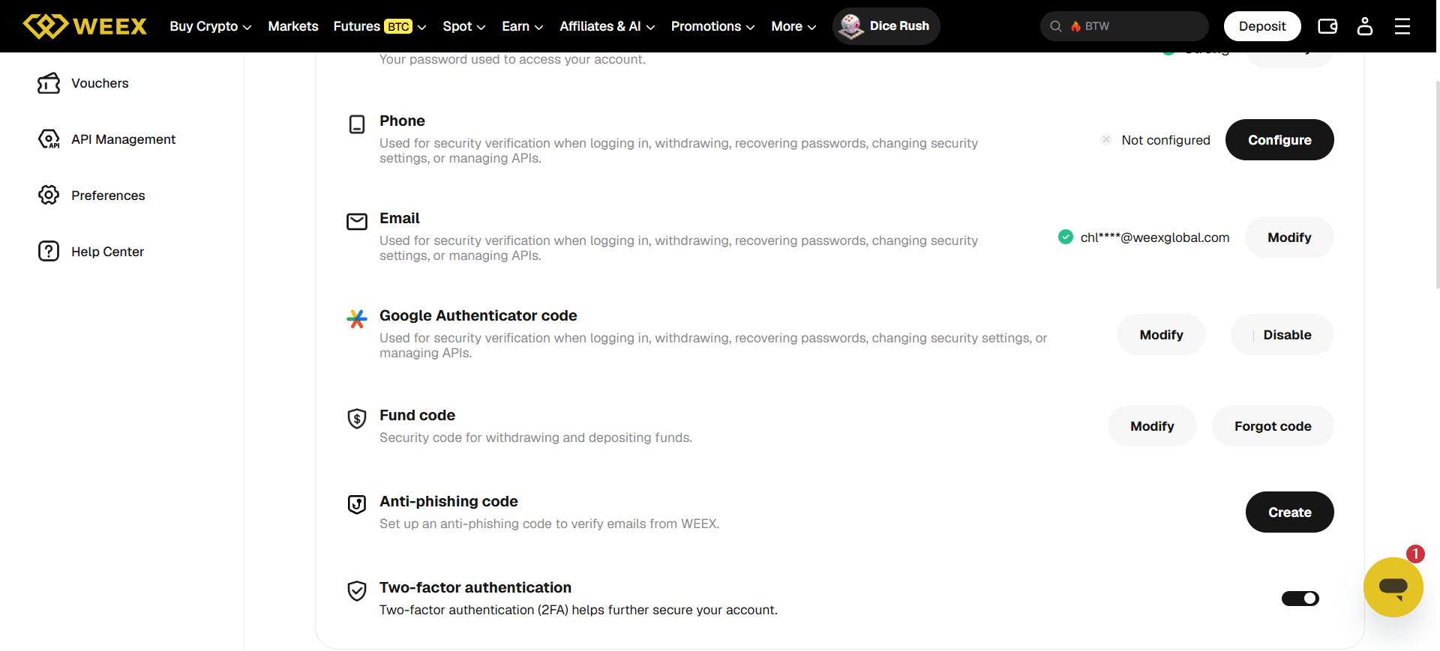Open the wallet icon in header
The image size is (1440, 651).
(x=1327, y=26)
